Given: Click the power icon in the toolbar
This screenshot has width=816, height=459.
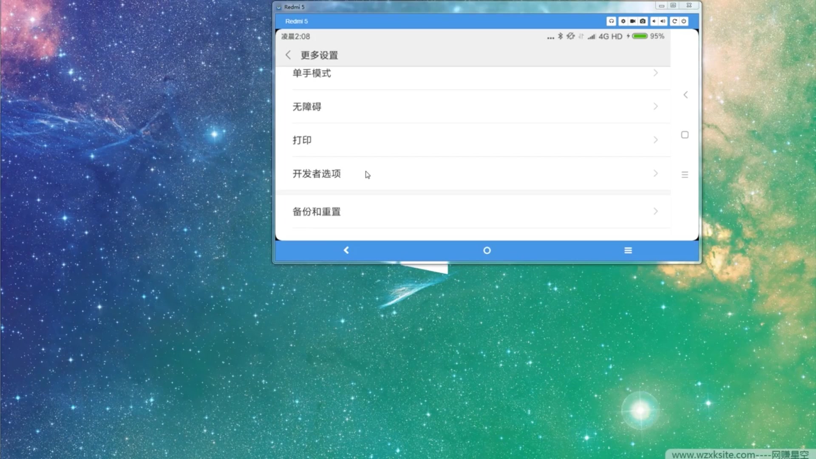Looking at the screenshot, I should pos(684,21).
